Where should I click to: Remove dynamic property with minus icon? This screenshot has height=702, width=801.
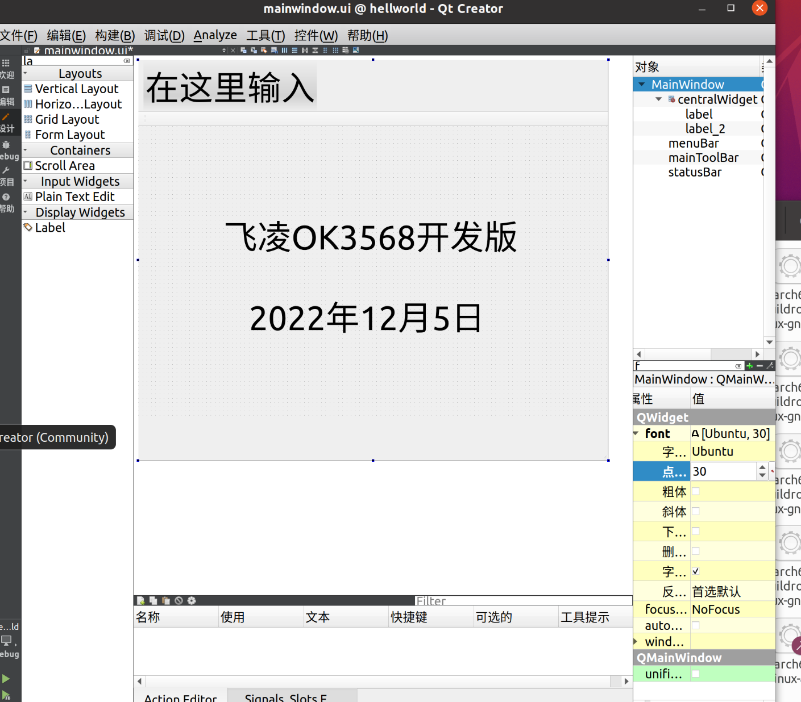(x=760, y=366)
